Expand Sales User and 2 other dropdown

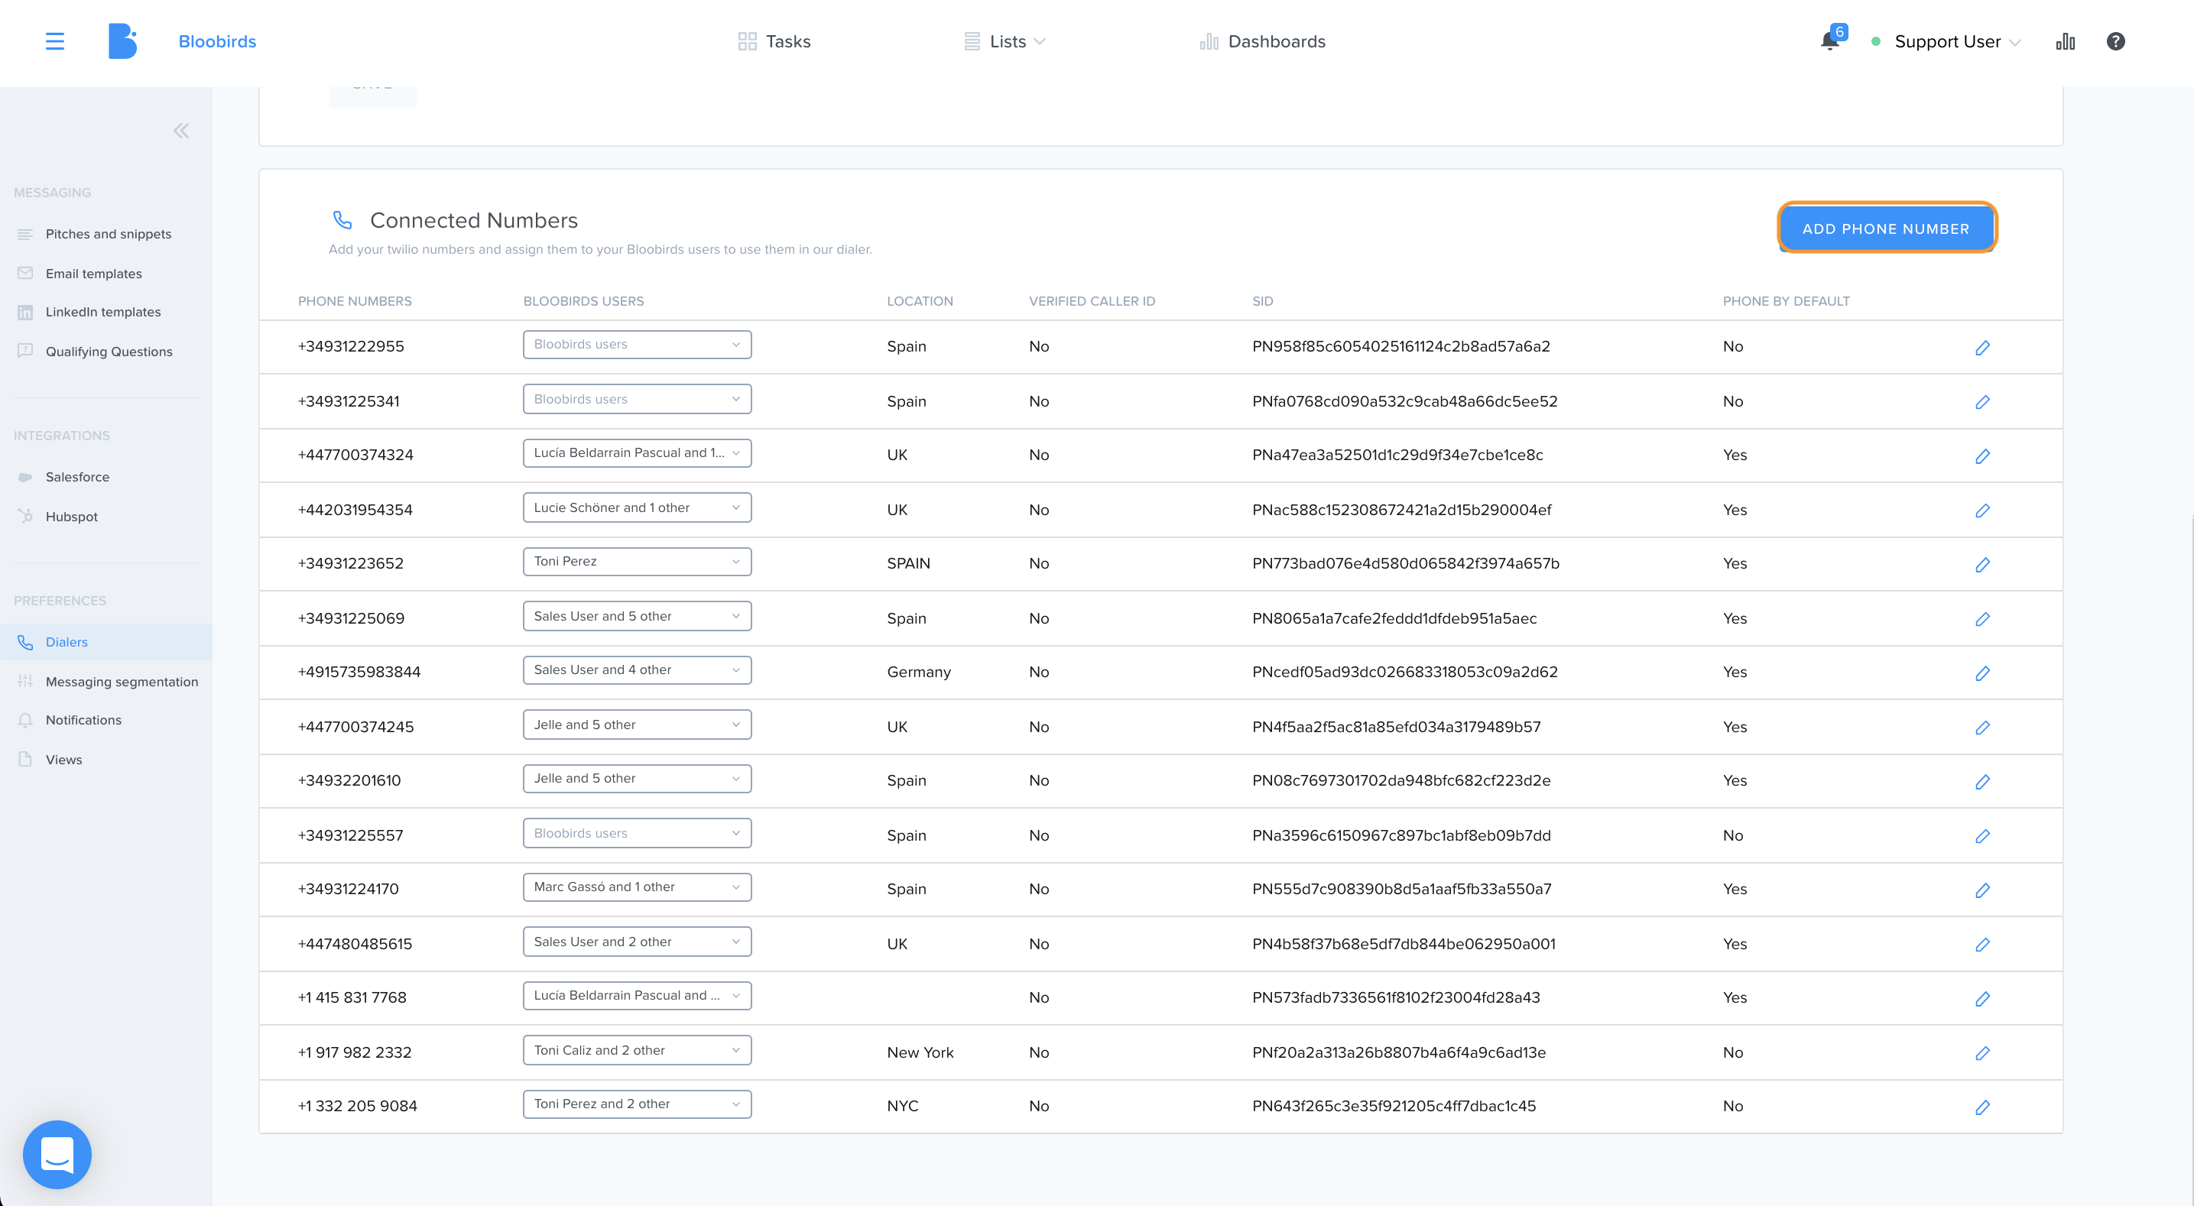[x=637, y=941]
